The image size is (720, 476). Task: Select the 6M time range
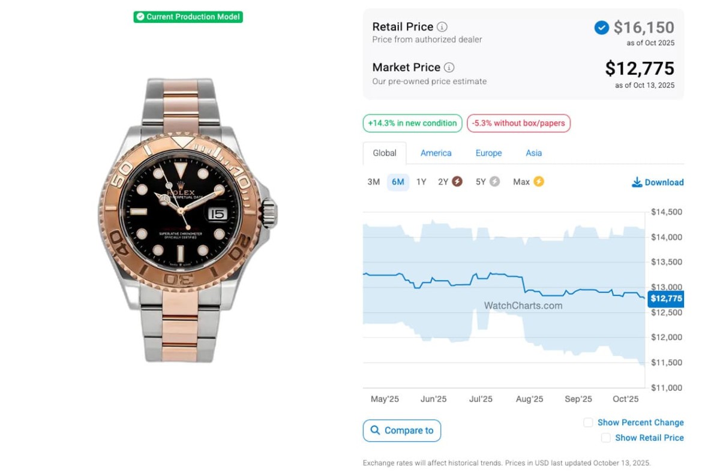pos(398,182)
